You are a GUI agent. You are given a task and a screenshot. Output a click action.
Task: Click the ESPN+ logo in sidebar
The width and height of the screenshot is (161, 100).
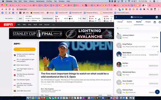(17, 44)
